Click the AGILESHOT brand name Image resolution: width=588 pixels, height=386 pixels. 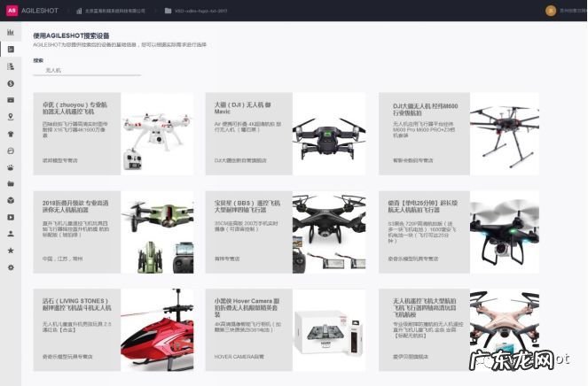coord(40,11)
